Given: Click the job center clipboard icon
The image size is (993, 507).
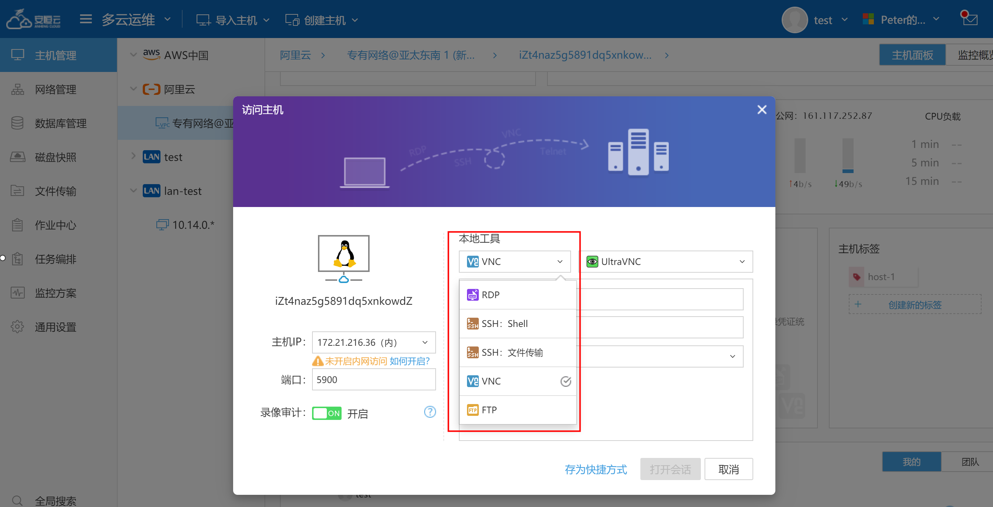Looking at the screenshot, I should (17, 225).
